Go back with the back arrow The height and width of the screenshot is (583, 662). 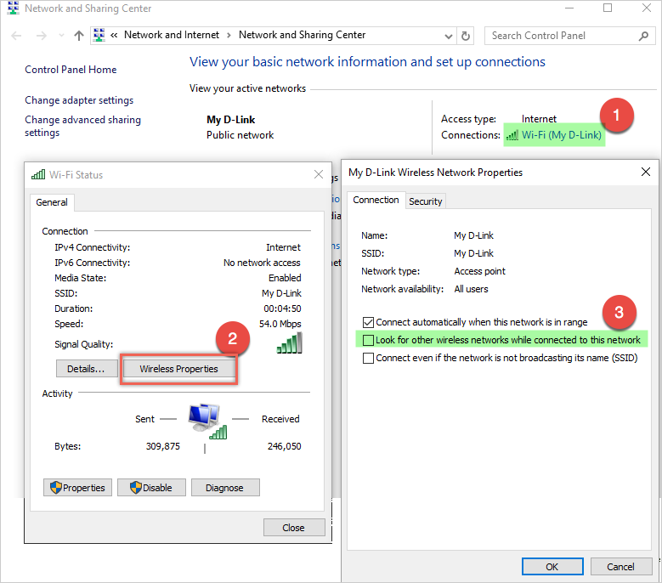16,36
